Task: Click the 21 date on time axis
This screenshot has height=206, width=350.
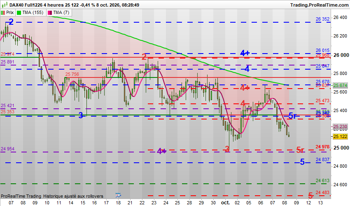Action: coord(130,203)
